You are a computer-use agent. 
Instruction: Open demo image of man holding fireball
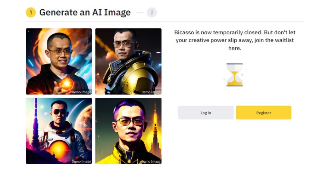point(59,62)
